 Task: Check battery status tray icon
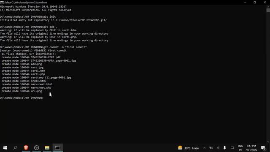coord(211,148)
